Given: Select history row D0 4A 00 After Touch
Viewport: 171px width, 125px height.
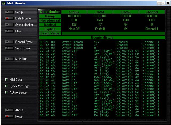Looking at the screenshot, I should (x=100, y=45).
